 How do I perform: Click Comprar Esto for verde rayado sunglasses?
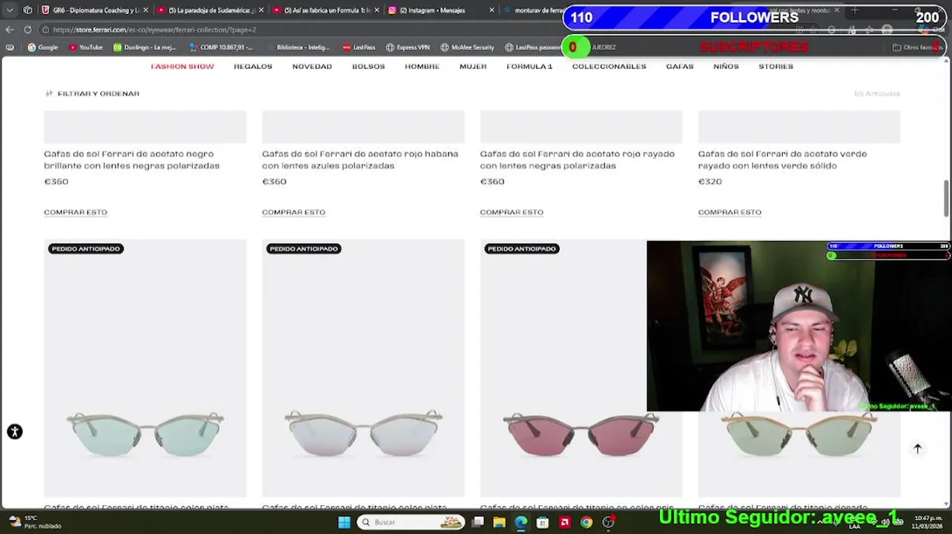tap(730, 212)
